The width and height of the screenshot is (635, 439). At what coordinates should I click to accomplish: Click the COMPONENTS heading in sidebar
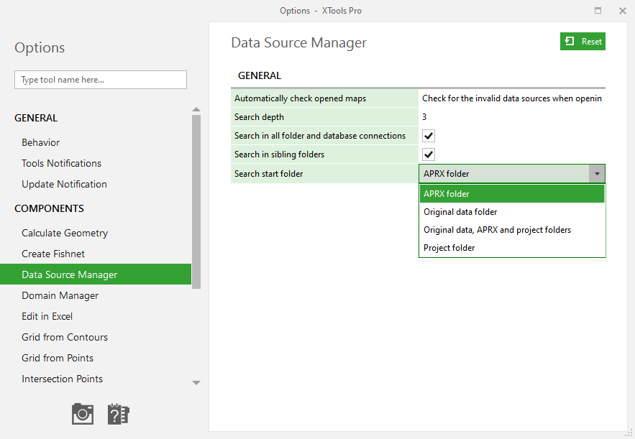click(x=49, y=208)
